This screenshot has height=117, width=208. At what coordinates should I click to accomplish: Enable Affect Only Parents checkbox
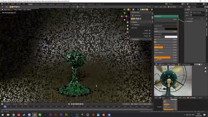pyautogui.click(x=149, y=36)
